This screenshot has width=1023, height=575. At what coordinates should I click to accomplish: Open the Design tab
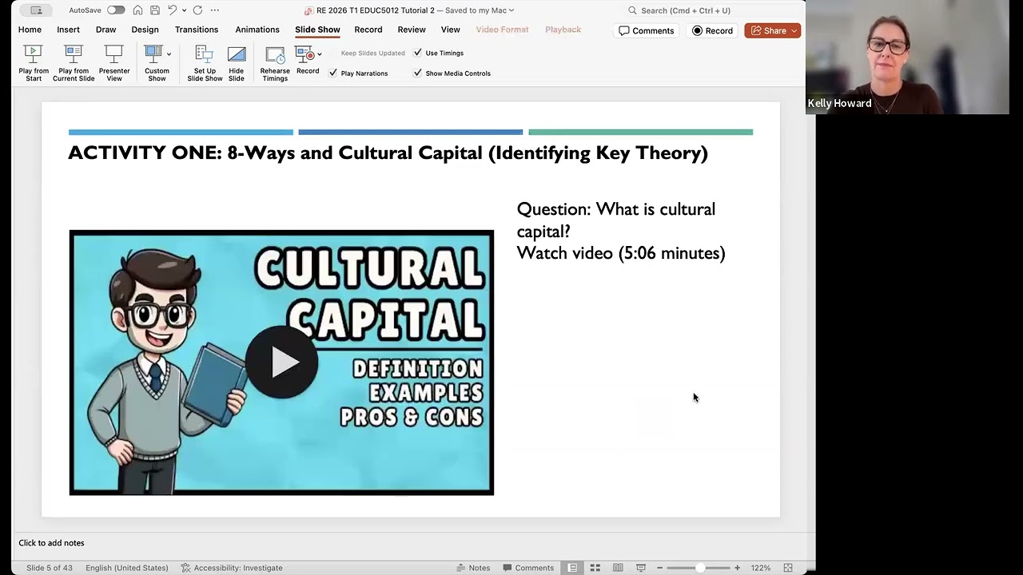pyautogui.click(x=145, y=30)
